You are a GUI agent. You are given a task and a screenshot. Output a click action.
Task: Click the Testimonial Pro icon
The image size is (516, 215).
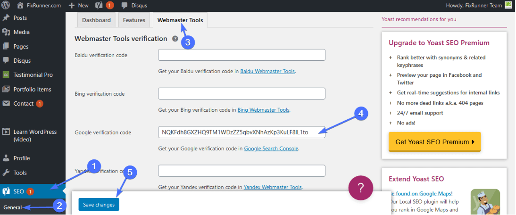[x=6, y=75]
